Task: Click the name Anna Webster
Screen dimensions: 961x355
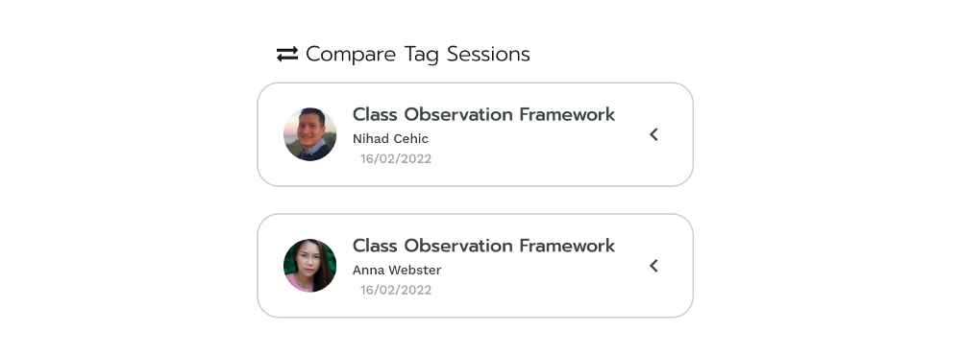Action: tap(397, 270)
